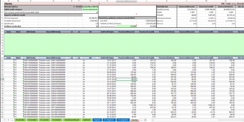Image resolution: width=244 pixels, height=122 pixels.
Task: Select row header 30
Action: (x=2, y=79)
